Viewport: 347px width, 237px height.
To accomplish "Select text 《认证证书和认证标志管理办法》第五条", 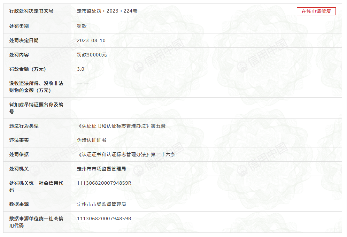I will [x=122, y=126].
